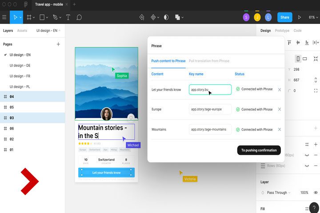Select the Text tool

pyautogui.click(x=68, y=17)
